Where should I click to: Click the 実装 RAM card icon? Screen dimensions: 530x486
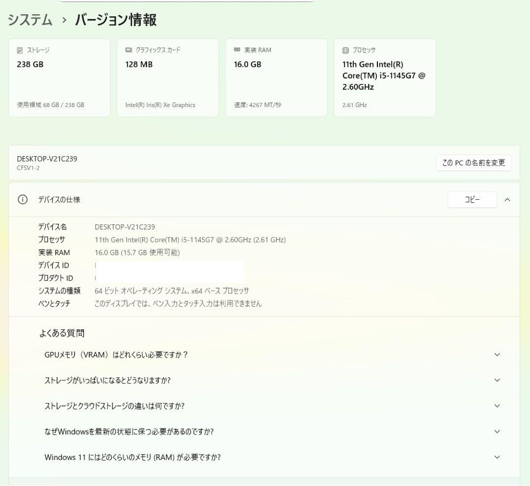tap(237, 50)
